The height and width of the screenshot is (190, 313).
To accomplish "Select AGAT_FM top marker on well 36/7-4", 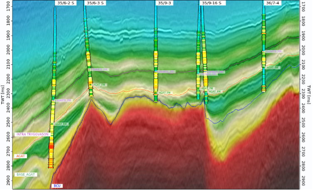I will point(273,68).
